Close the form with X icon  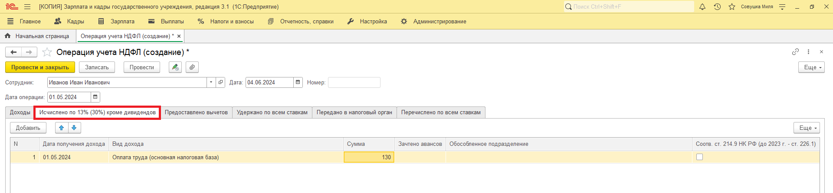coord(821,52)
